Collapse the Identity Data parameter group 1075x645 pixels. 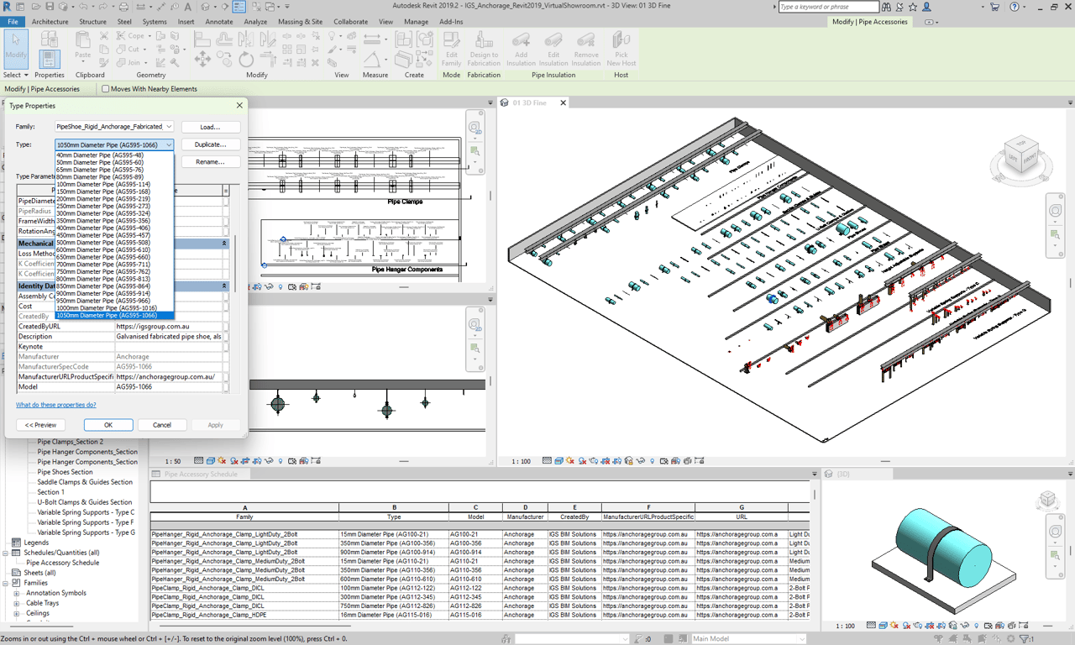(224, 286)
